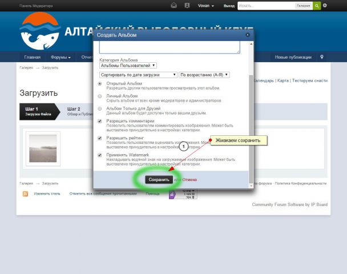347x274 pixels.
Task: Open the Альбомы Пользователей category dropdown
Action: tap(128, 66)
